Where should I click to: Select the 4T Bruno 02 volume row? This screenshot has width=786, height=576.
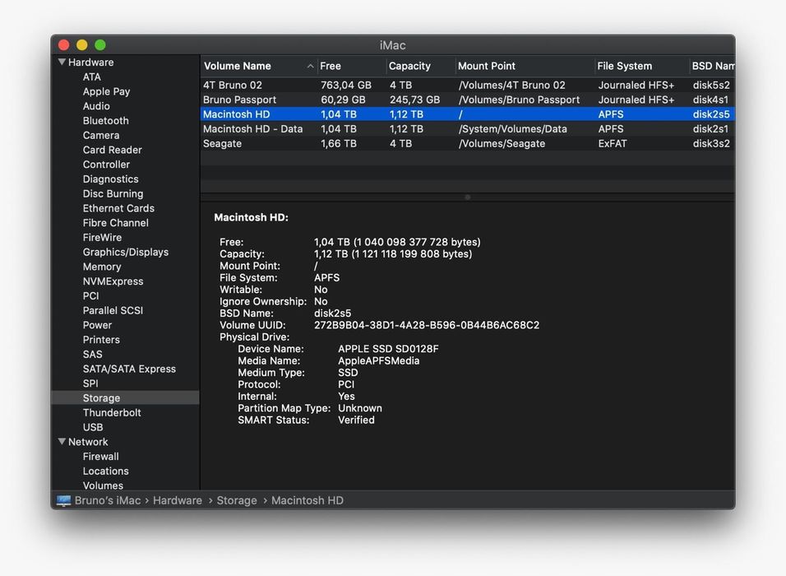coord(467,85)
